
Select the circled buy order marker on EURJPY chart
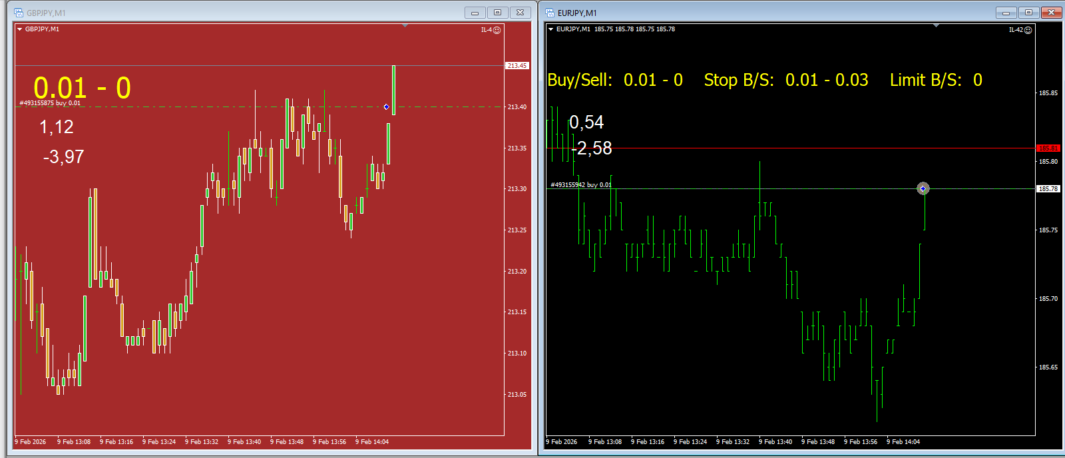(923, 188)
